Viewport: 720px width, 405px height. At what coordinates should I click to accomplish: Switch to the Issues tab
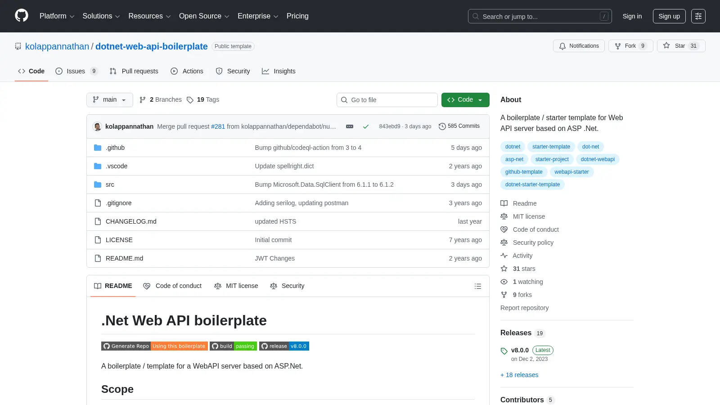[76, 71]
